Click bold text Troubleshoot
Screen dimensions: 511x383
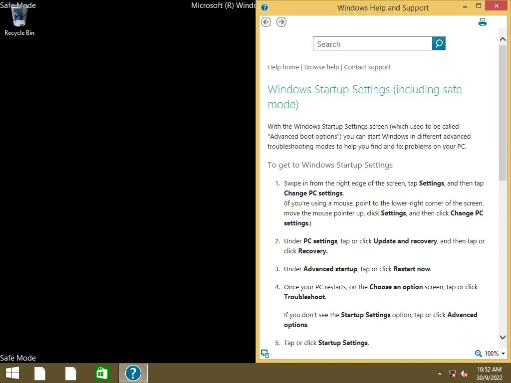tap(304, 297)
